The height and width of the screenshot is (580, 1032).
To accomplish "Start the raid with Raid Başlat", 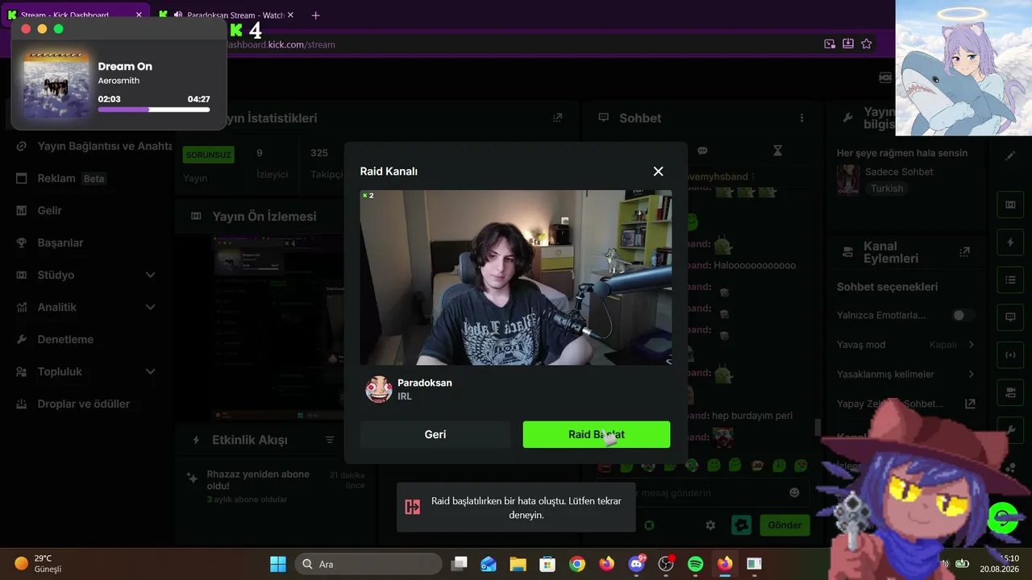I will [x=596, y=434].
